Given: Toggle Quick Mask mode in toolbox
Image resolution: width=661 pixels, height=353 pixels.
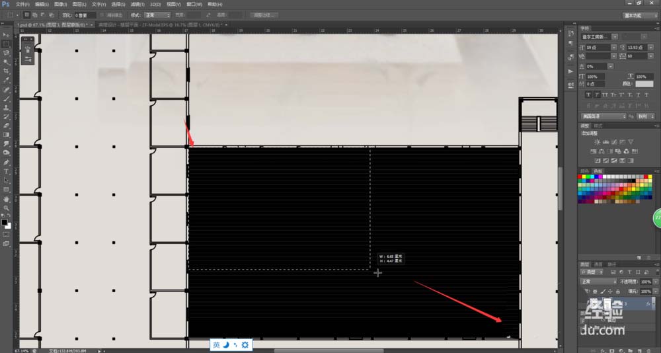Looking at the screenshot, I should click(x=7, y=234).
